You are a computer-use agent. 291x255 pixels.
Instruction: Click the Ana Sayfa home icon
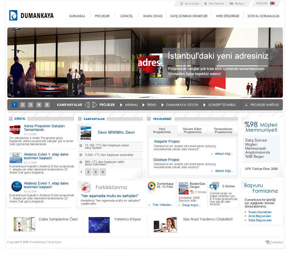point(182,4)
